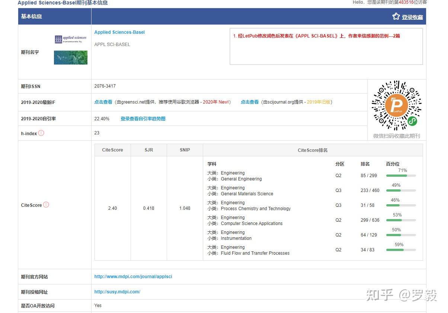Click Process Chemistry and Technology subcategory
Image resolution: width=448 pixels, height=313 pixels.
(256, 209)
